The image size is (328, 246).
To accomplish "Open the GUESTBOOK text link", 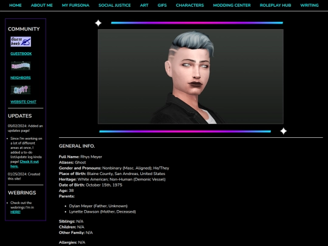I will 21,54.
